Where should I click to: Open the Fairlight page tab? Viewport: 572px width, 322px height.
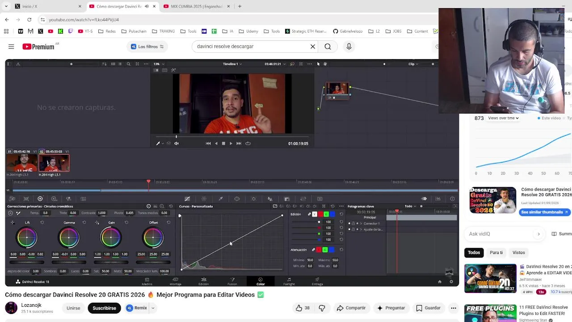click(289, 281)
